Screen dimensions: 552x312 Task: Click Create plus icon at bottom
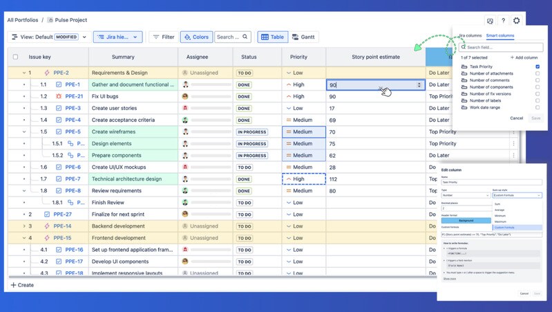pyautogui.click(x=14, y=285)
